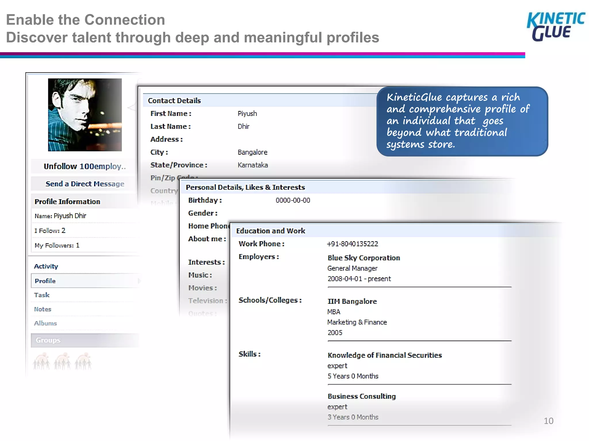Screen dimensions: 589x441
Task: Click first name value Piyush
Action: 247,114
